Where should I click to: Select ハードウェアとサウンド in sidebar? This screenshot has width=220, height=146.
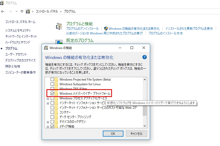18,42
